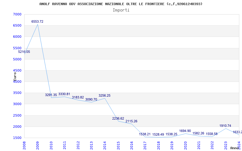Viewport: 242px width, 151px height.
Task: Click the 1694.90 data label
Action: click(x=185, y=131)
